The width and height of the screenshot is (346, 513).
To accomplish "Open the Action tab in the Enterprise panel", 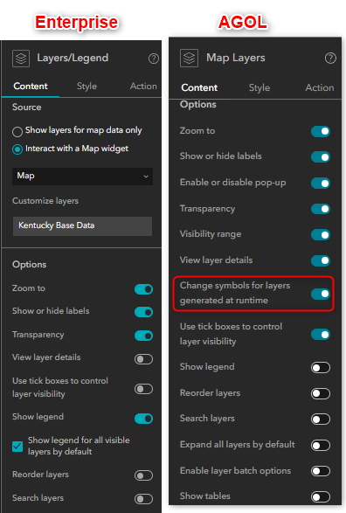I will pos(143,86).
